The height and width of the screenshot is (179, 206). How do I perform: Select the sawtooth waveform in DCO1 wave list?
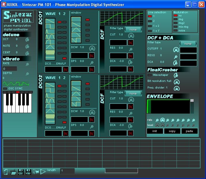pos(50,21)
